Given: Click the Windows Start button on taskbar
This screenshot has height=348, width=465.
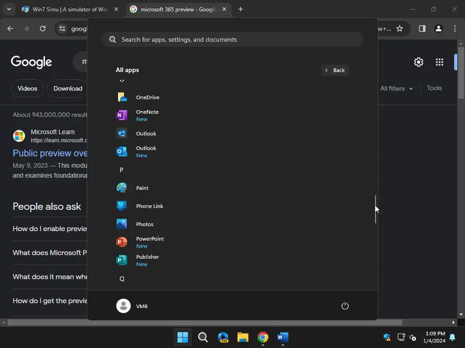Looking at the screenshot, I should pos(183,337).
